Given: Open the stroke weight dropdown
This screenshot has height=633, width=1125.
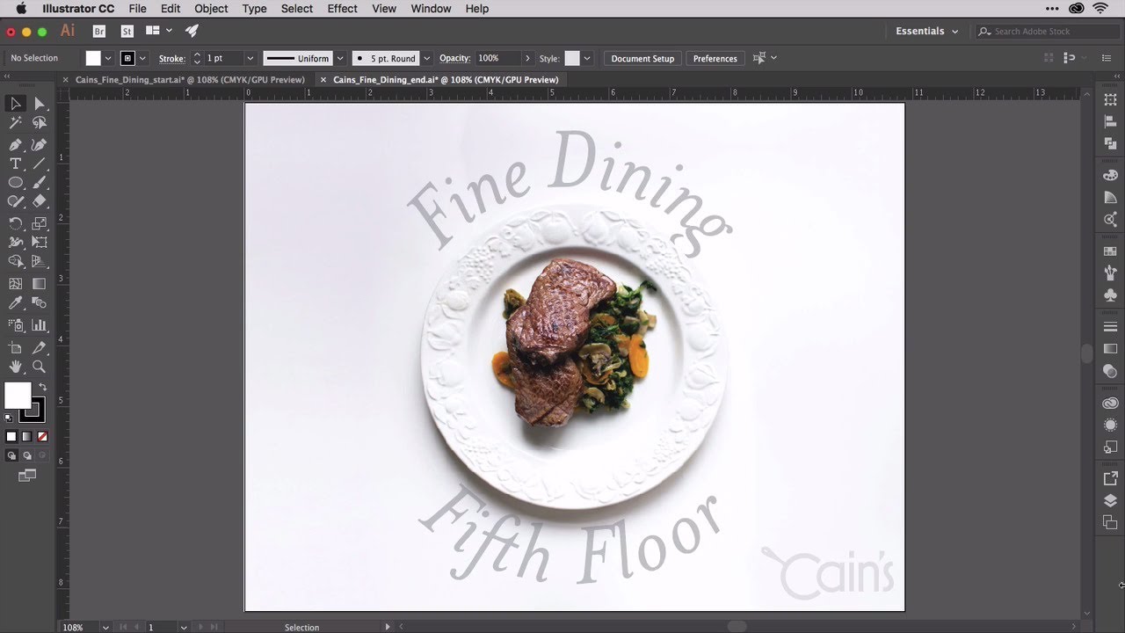Looking at the screenshot, I should coord(250,58).
